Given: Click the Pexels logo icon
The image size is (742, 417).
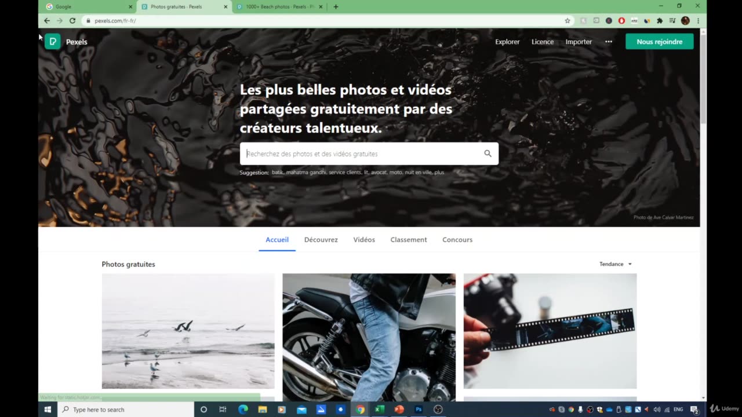Looking at the screenshot, I should point(53,42).
